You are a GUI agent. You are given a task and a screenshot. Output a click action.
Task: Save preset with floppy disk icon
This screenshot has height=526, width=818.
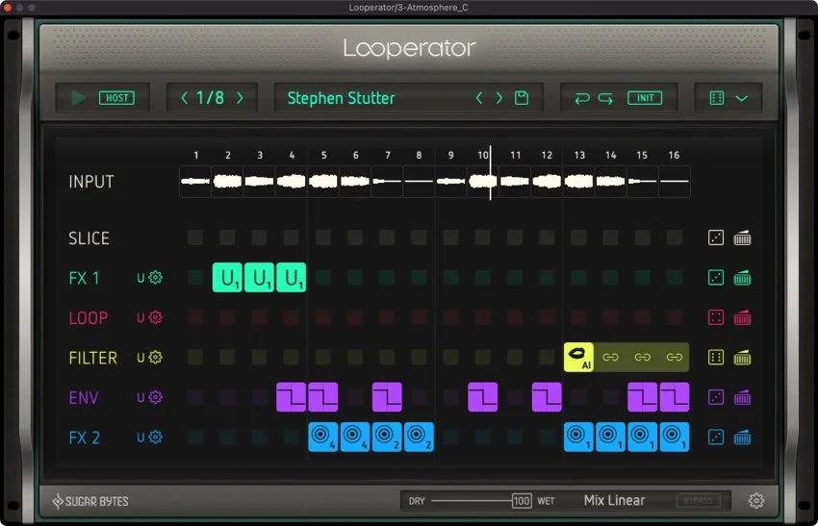[x=522, y=98]
